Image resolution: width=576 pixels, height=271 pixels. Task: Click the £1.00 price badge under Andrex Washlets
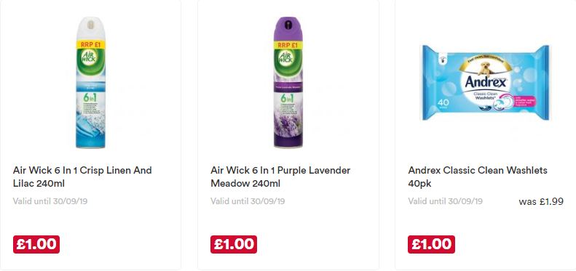[431, 244]
